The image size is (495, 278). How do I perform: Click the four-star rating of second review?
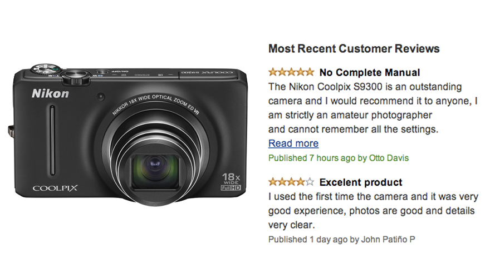(x=291, y=182)
